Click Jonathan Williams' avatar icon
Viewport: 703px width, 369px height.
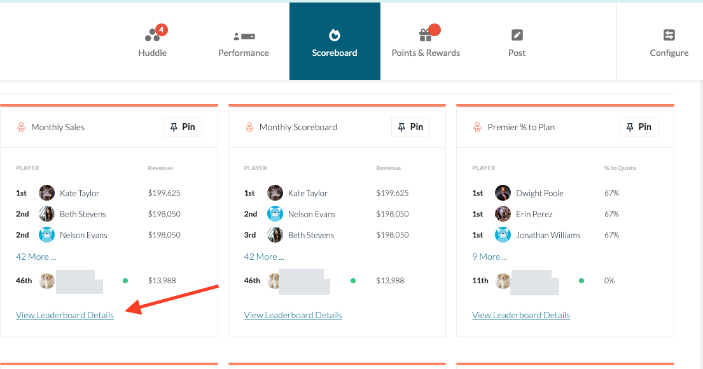click(x=503, y=234)
